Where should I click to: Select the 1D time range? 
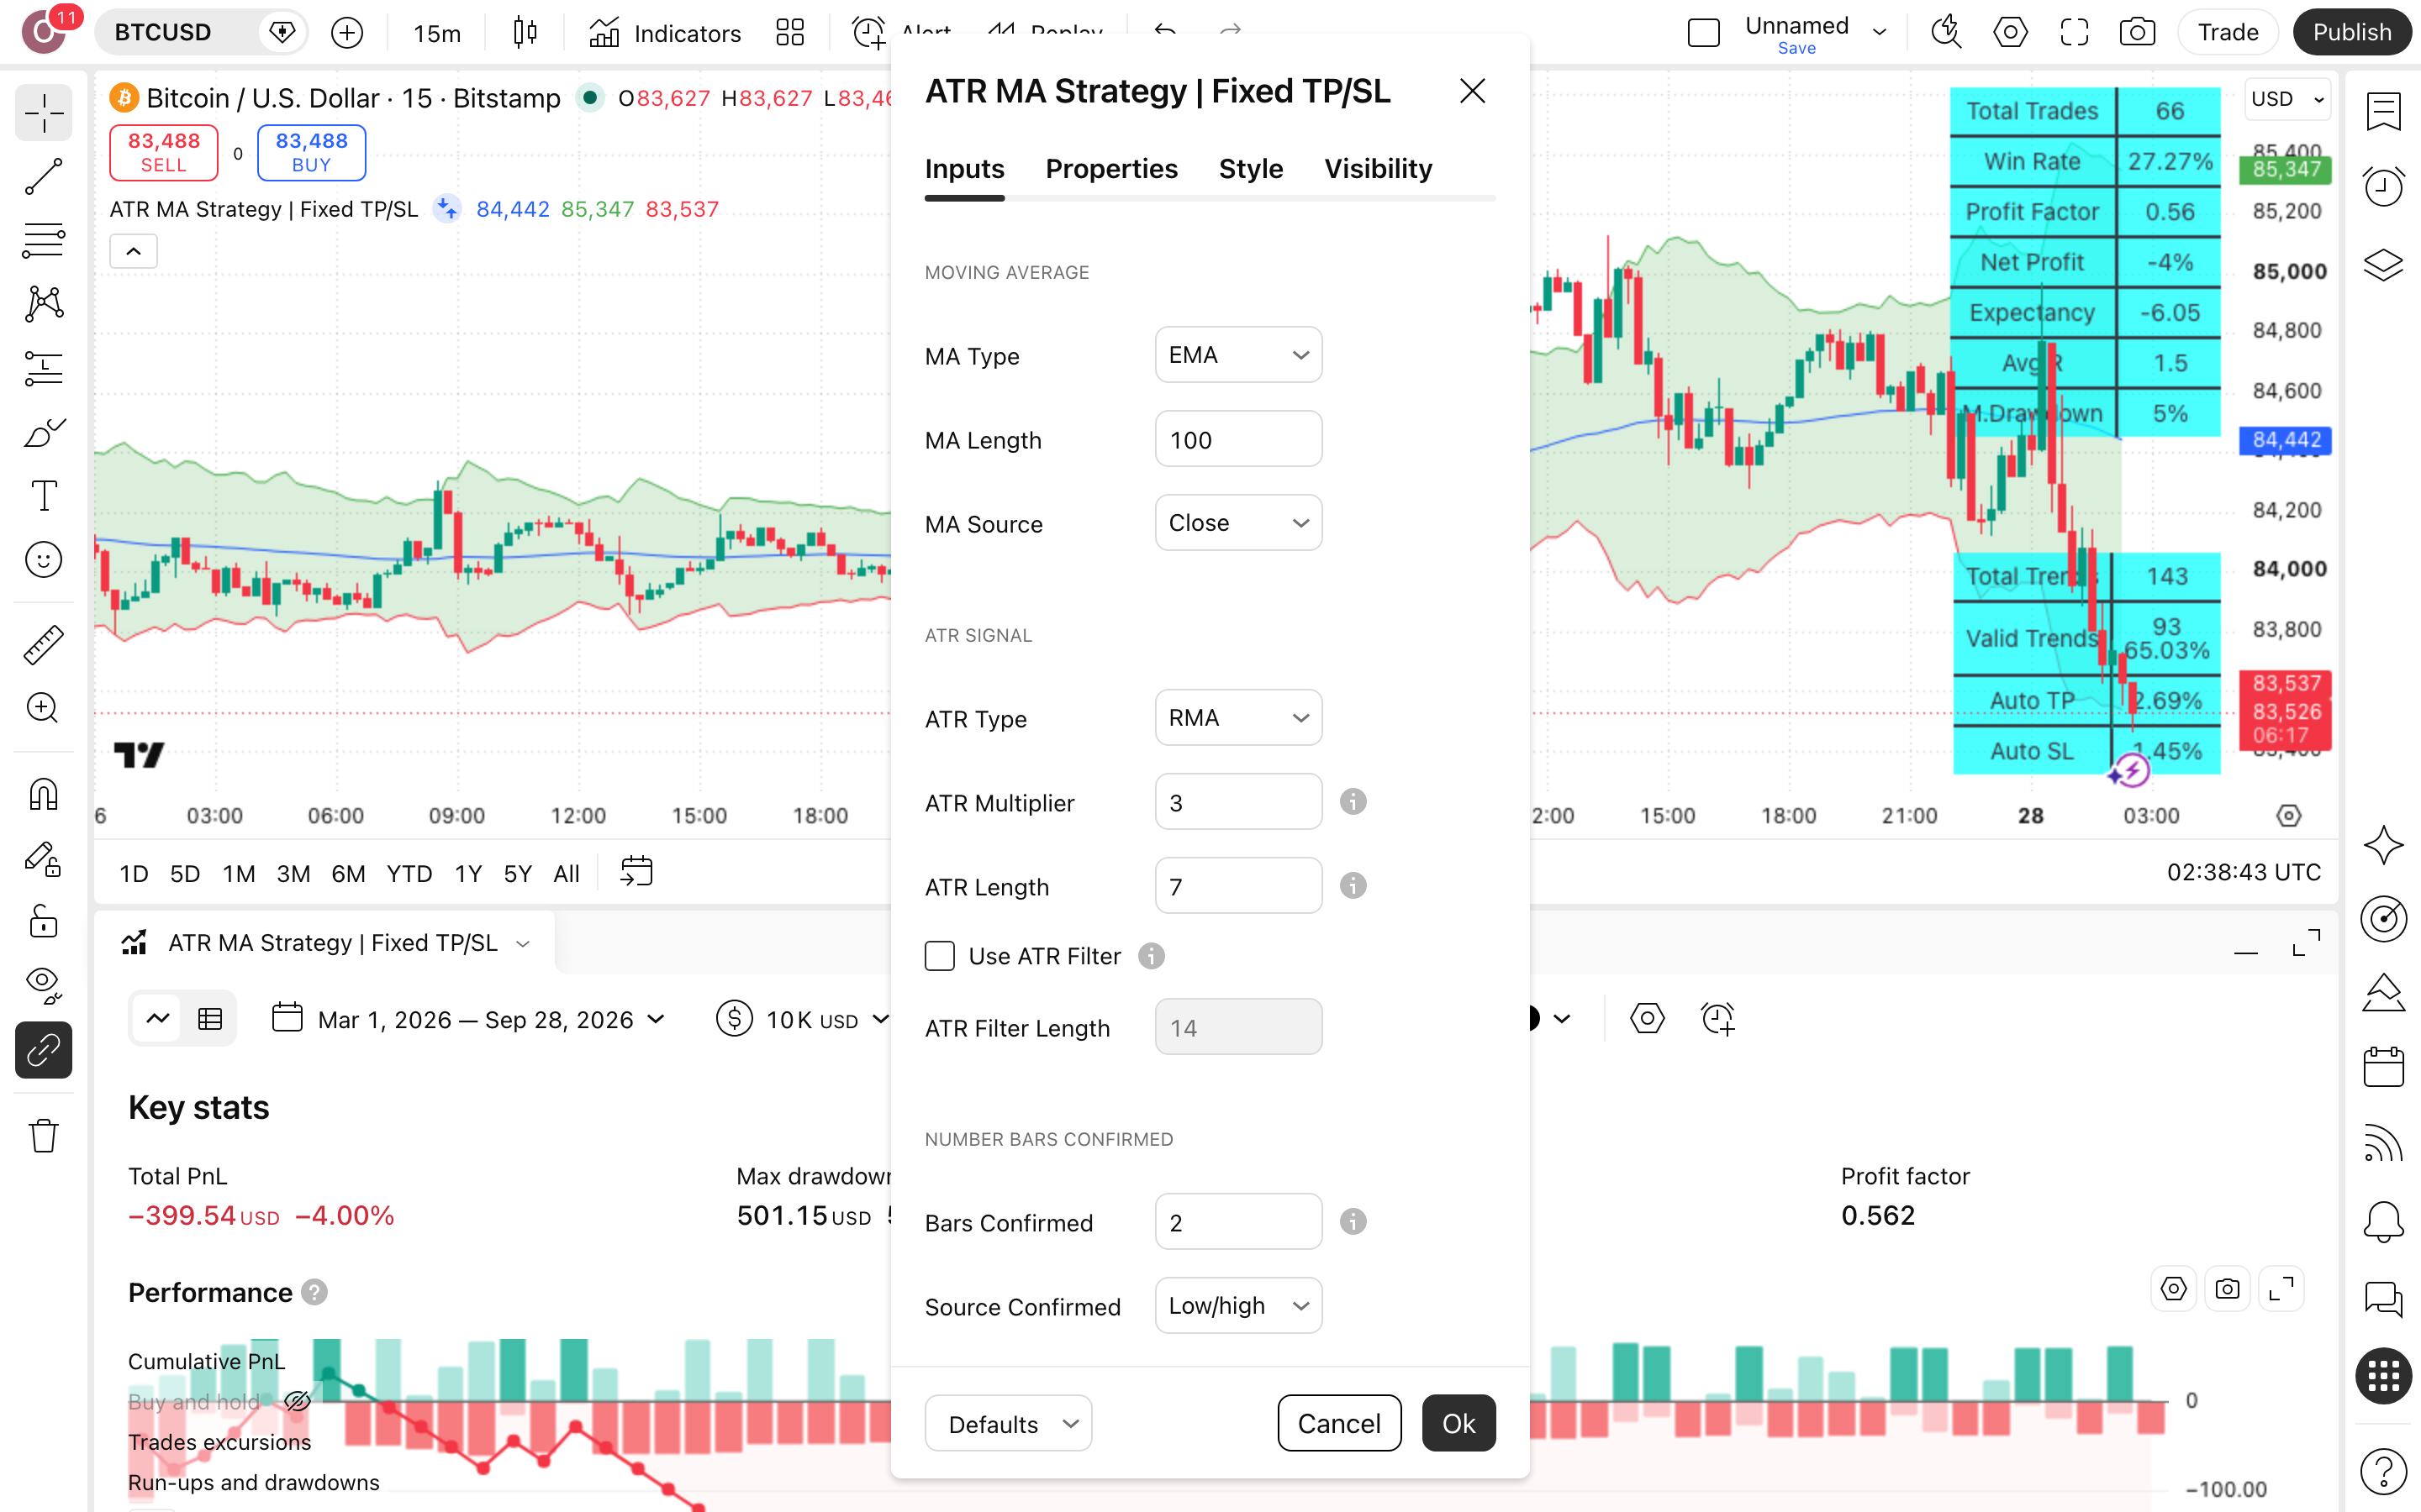[x=134, y=874]
